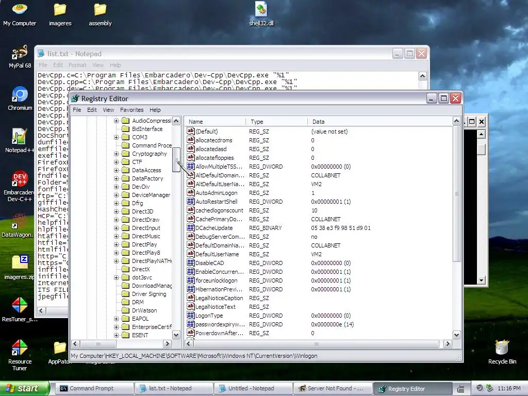Click scroll down arrow in Command Prompt window
528x396 pixels.
pos(481,280)
